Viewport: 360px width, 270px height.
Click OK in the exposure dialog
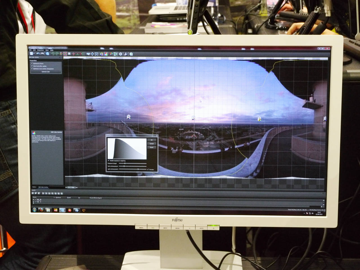click(152, 140)
